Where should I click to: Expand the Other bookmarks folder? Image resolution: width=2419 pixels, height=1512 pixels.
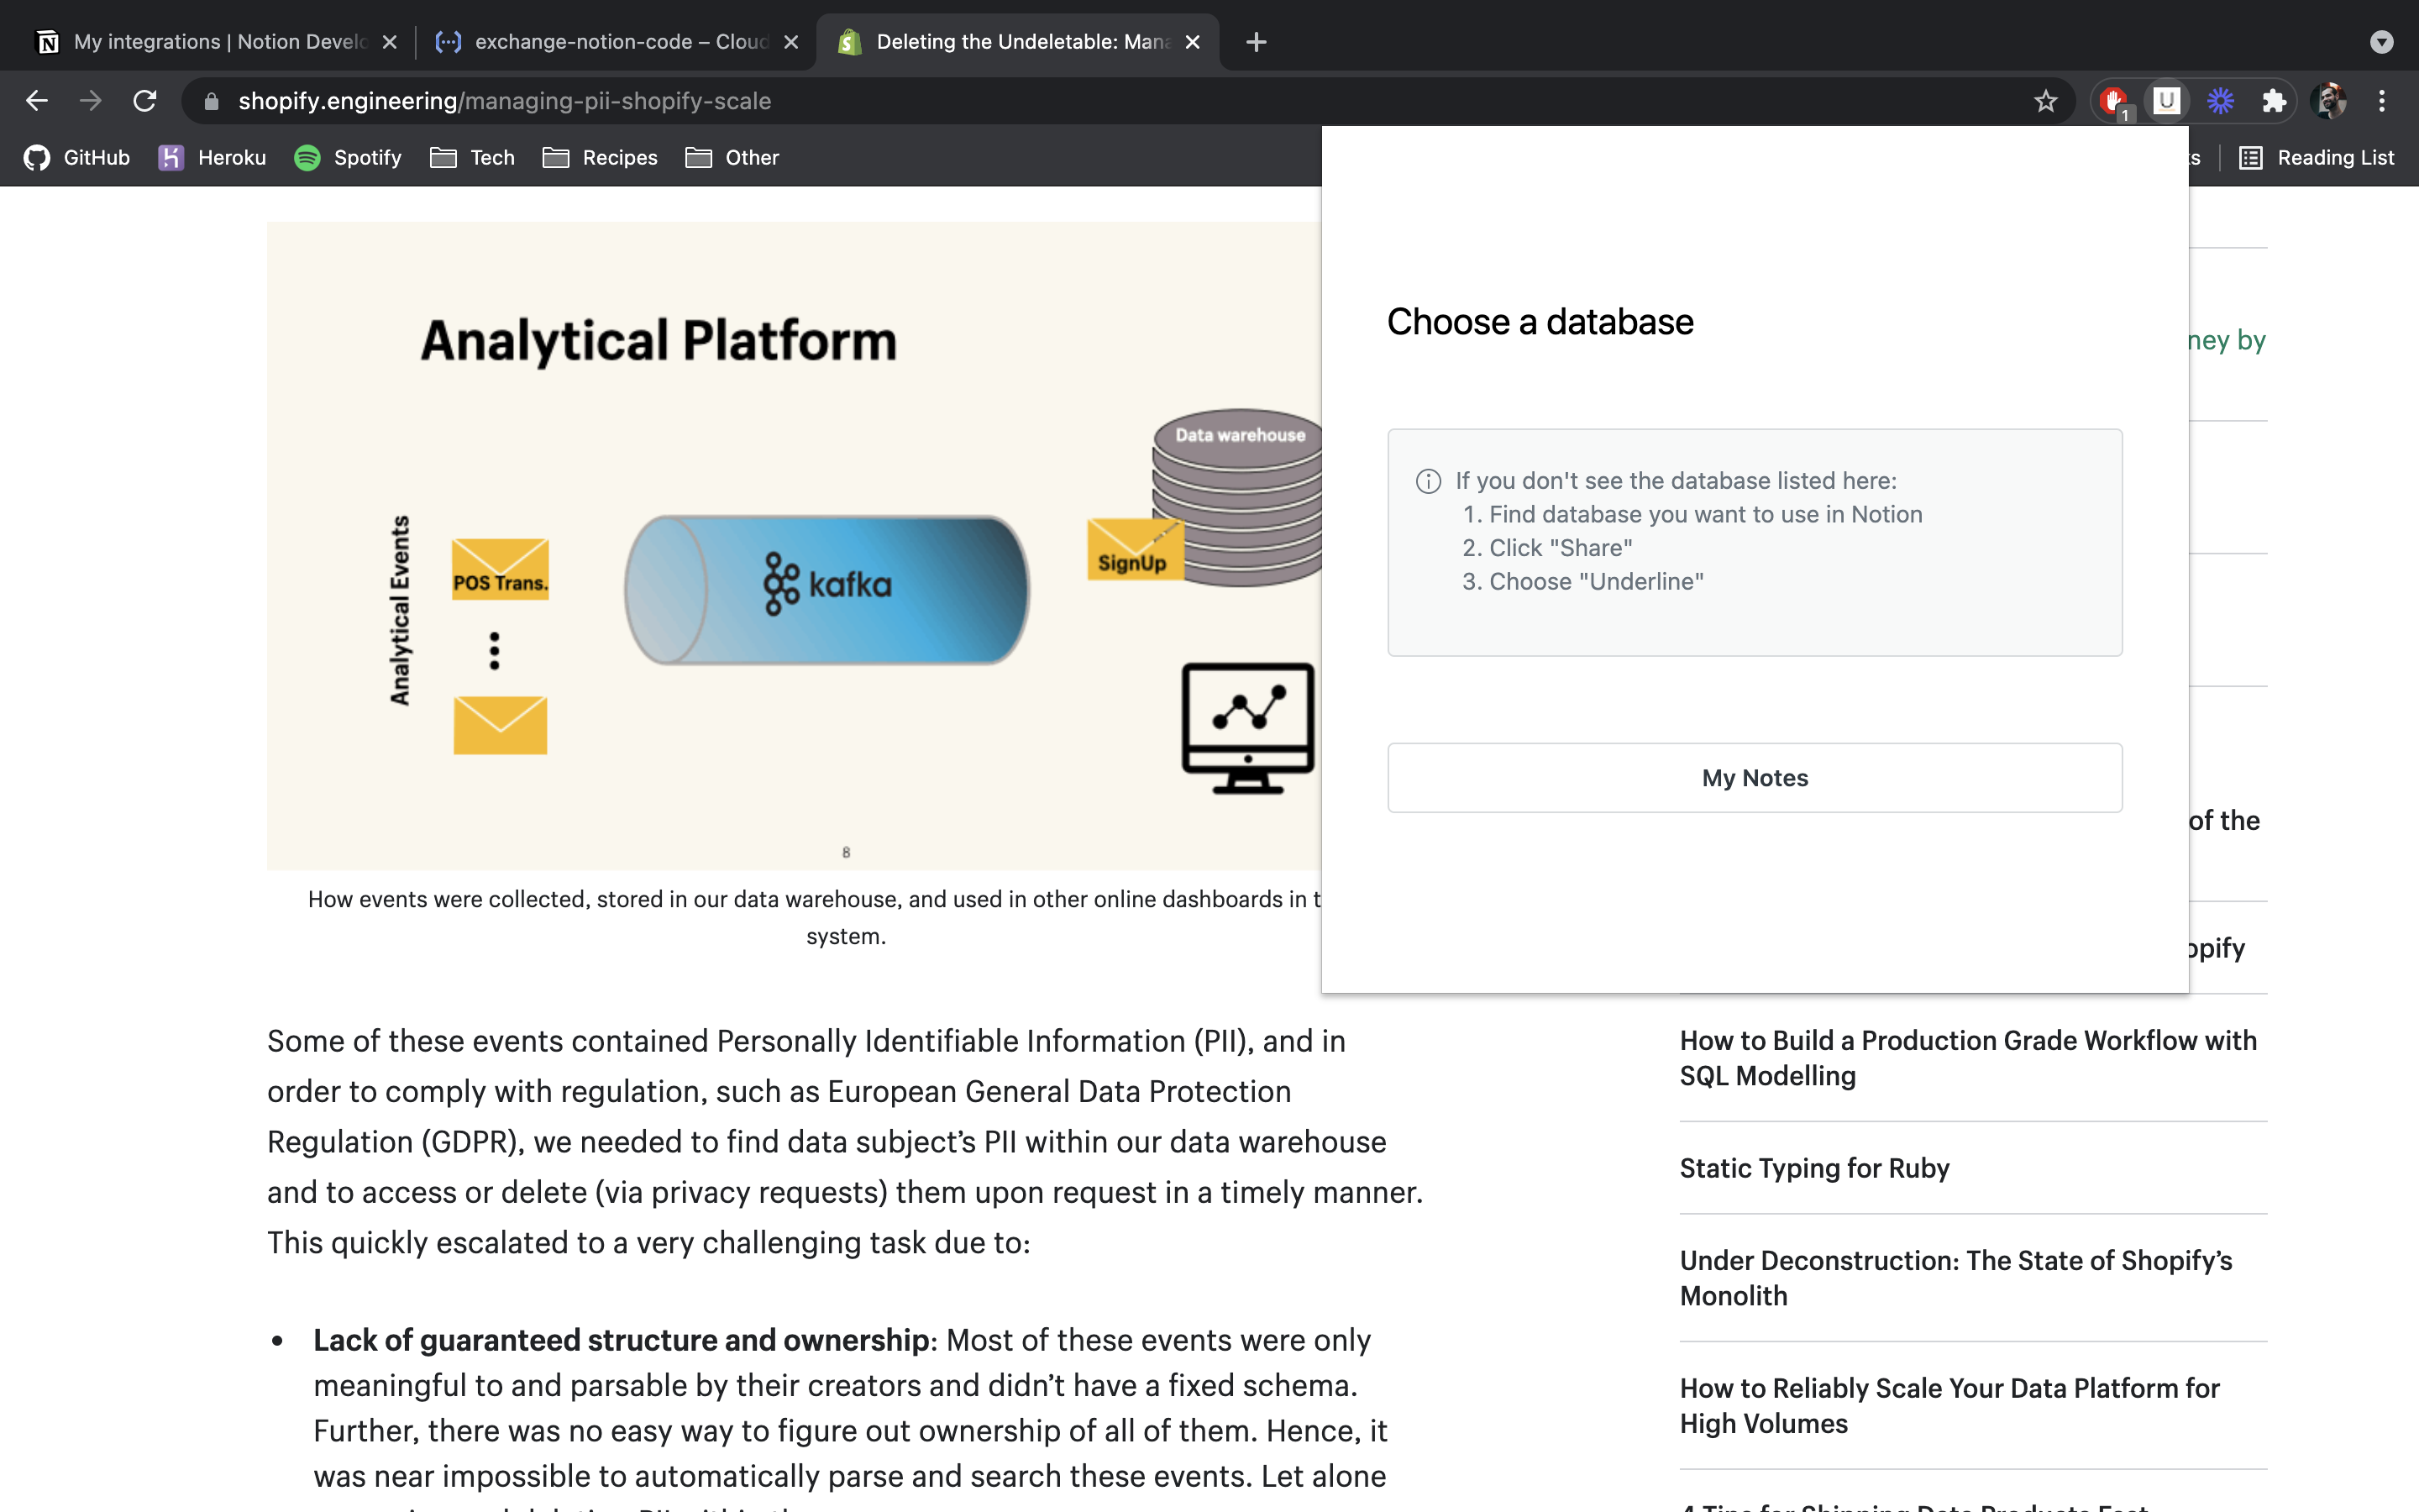click(732, 157)
